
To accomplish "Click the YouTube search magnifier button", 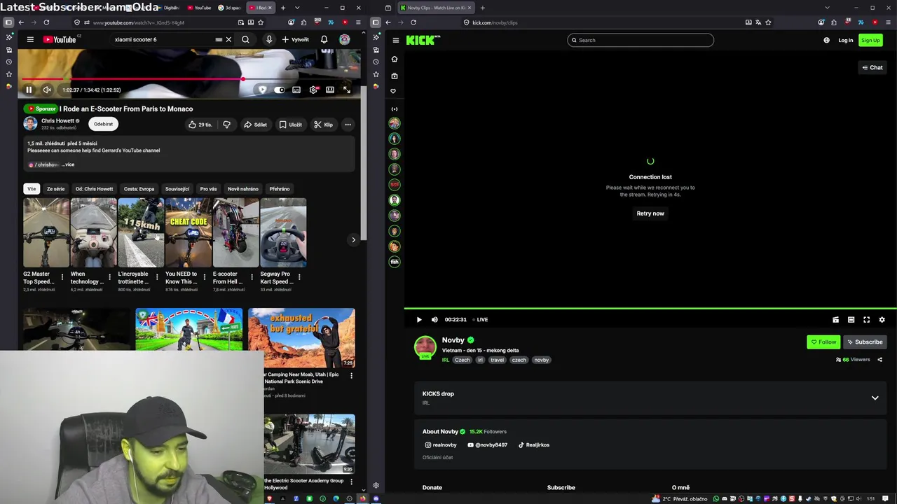I will [245, 39].
